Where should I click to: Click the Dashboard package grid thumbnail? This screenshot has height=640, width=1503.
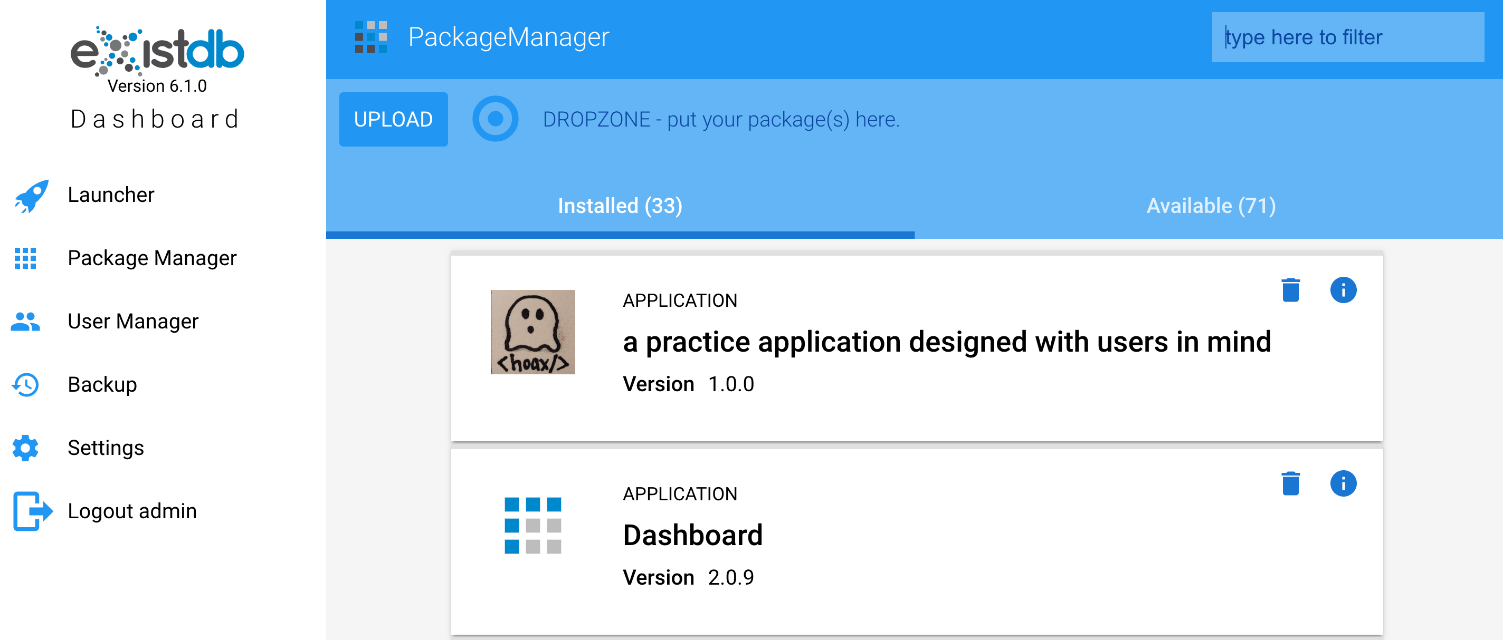pyautogui.click(x=532, y=525)
